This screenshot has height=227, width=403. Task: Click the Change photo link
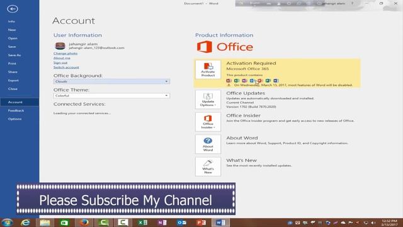[65, 53]
